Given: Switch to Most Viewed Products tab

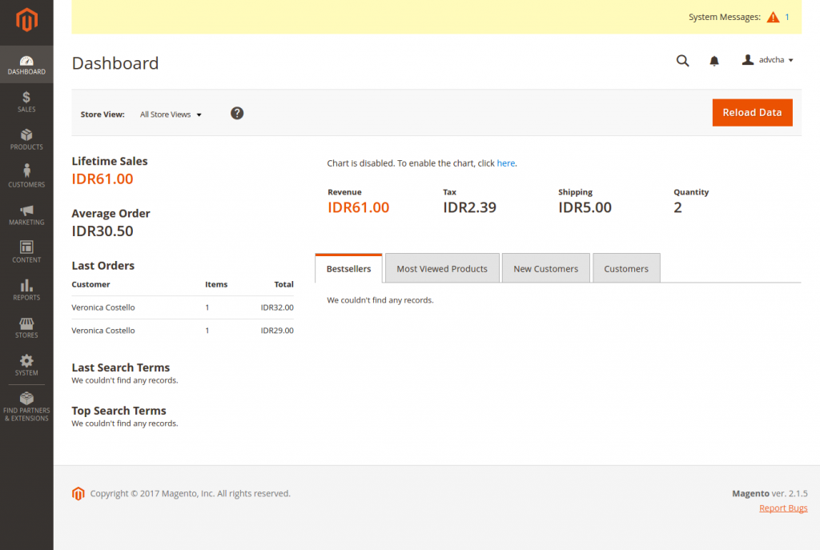Looking at the screenshot, I should point(442,269).
